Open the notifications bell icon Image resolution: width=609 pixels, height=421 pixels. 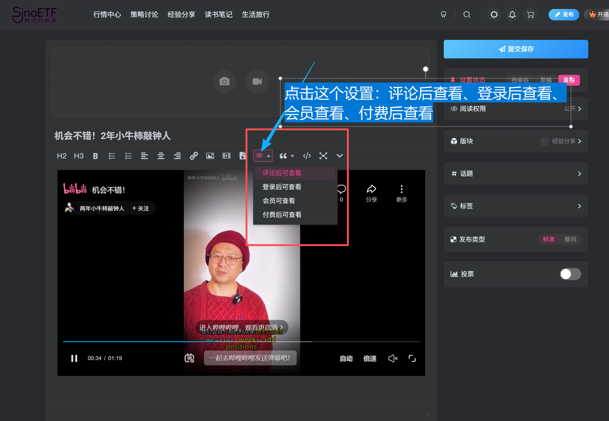click(x=512, y=15)
